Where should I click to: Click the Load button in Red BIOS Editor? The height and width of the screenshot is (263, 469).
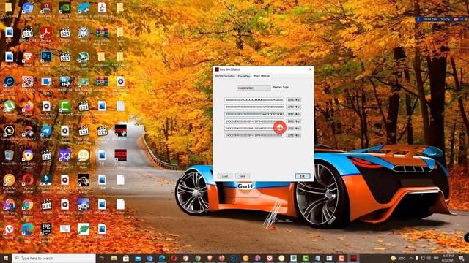pos(225,176)
